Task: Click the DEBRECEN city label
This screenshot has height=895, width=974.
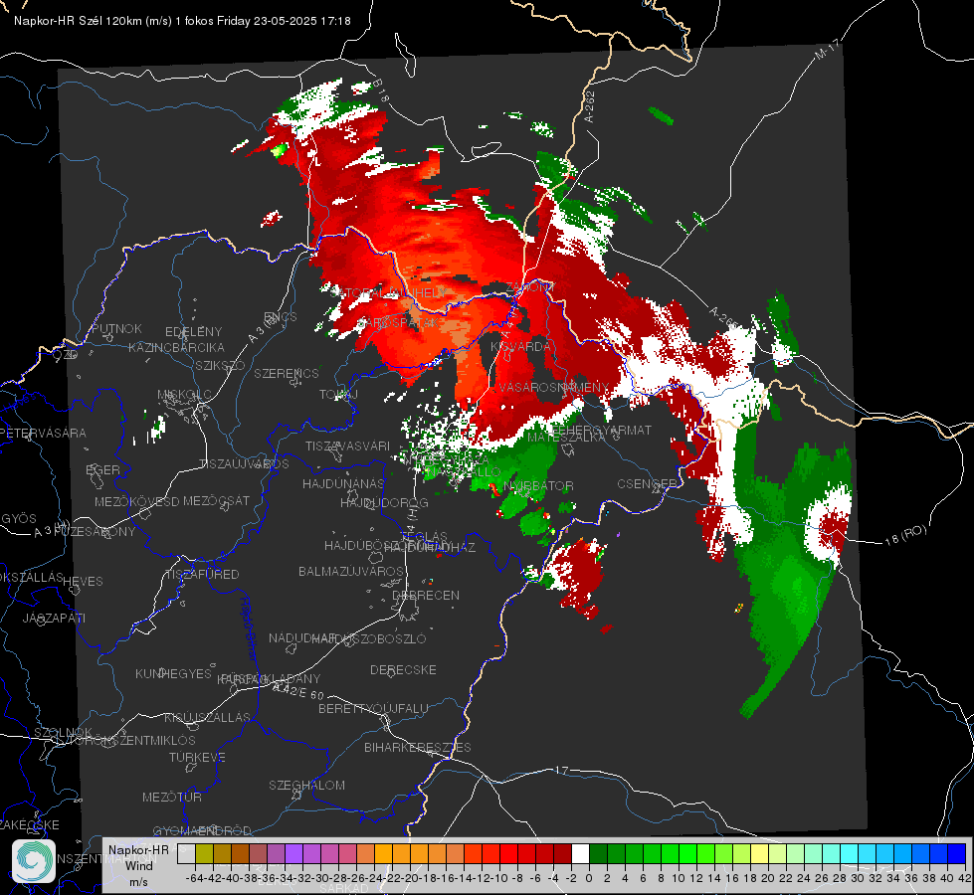Action: [426, 595]
